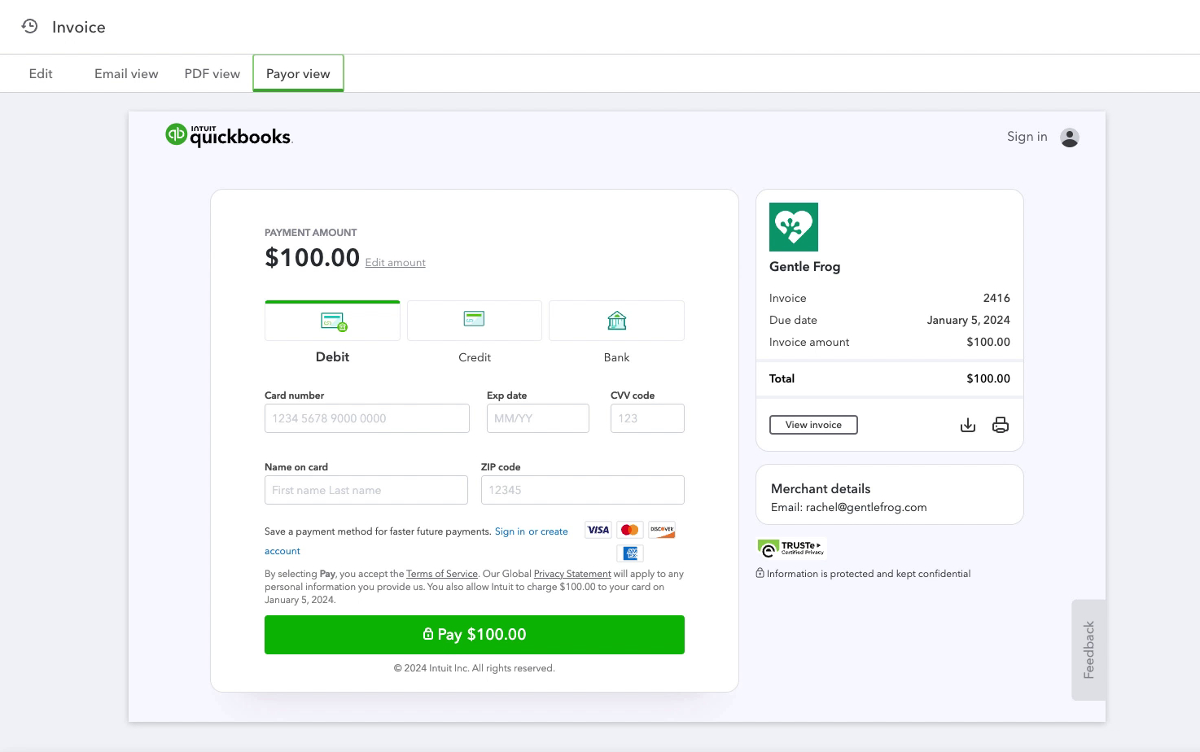Click the Discover card logo
Image resolution: width=1200 pixels, height=752 pixels.
(x=662, y=530)
